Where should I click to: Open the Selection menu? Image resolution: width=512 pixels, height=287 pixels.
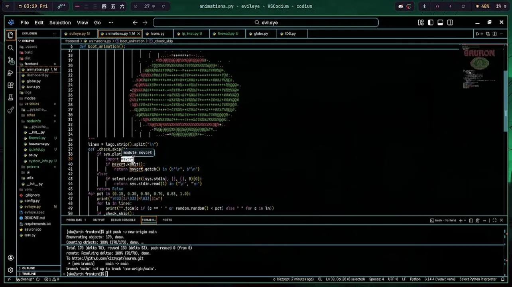(x=60, y=23)
